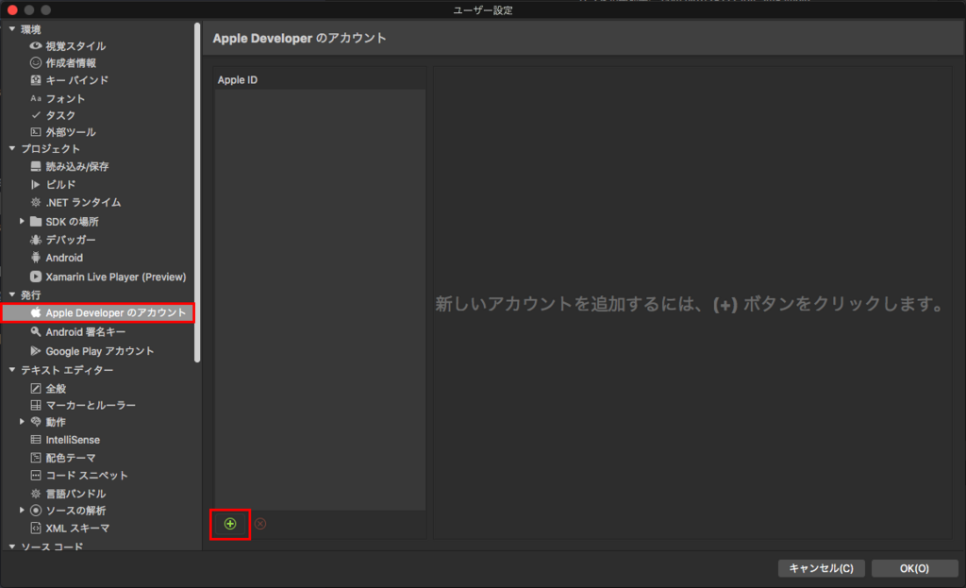Click the folder icon beside SDK の場所

[36, 221]
